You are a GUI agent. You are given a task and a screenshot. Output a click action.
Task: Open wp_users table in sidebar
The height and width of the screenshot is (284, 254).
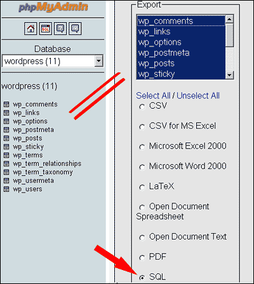27,189
